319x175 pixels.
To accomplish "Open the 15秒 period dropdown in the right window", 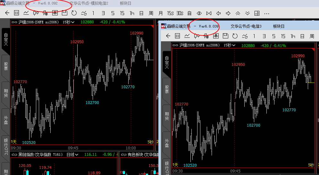I will click(x=230, y=45).
